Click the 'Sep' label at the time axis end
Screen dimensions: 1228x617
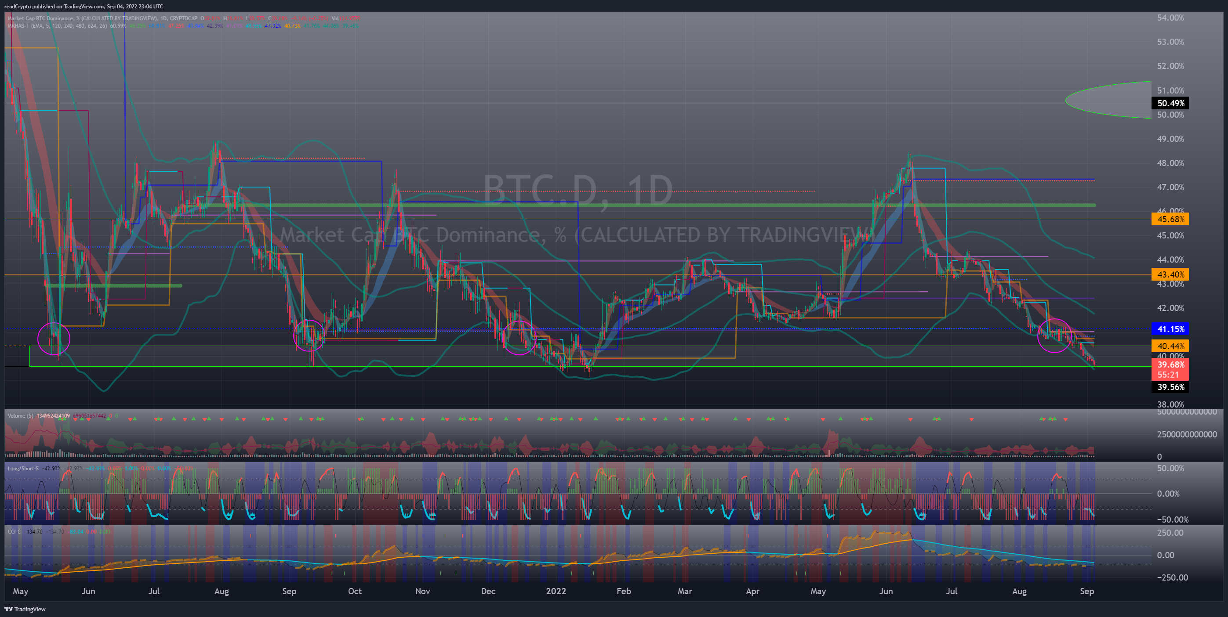coord(1086,591)
